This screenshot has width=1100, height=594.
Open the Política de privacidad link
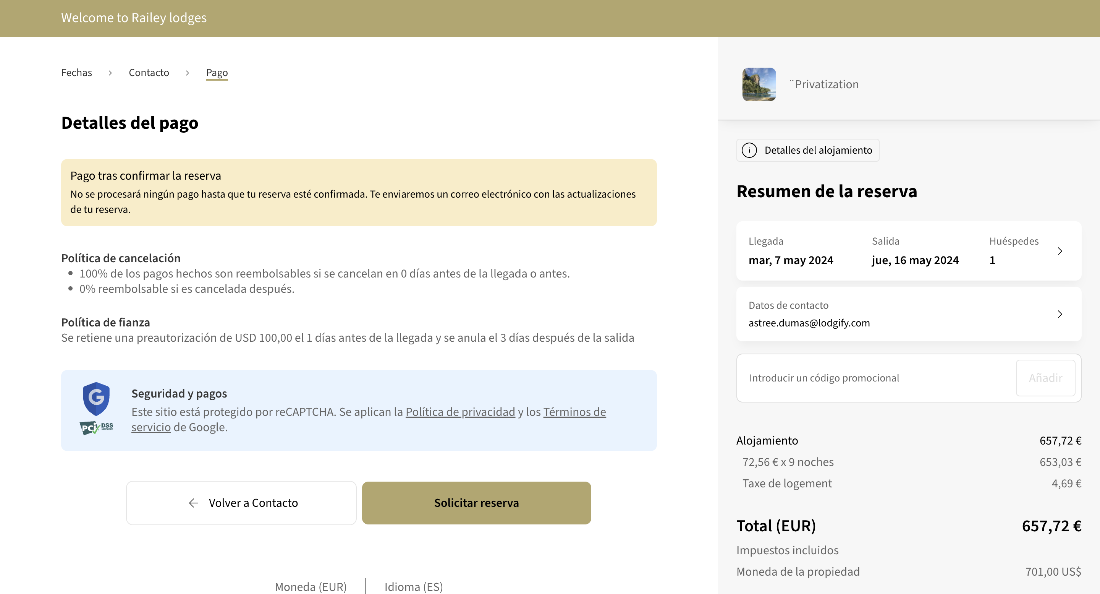point(460,412)
